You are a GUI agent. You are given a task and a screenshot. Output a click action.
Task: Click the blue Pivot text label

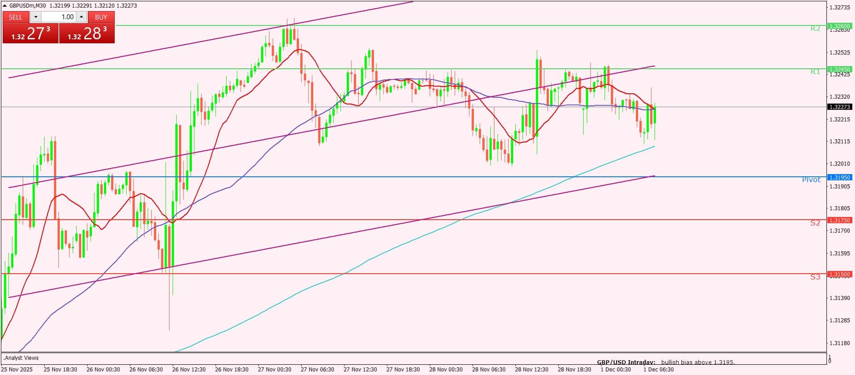tap(811, 179)
